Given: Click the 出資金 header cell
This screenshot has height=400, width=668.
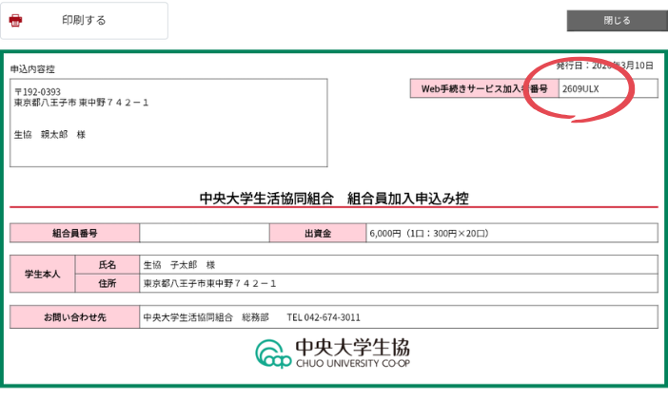Looking at the screenshot, I should tap(318, 233).
